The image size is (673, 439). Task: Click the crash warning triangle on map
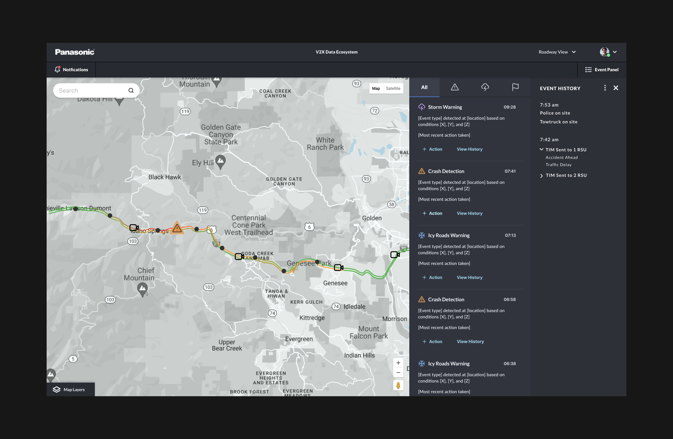click(x=177, y=228)
